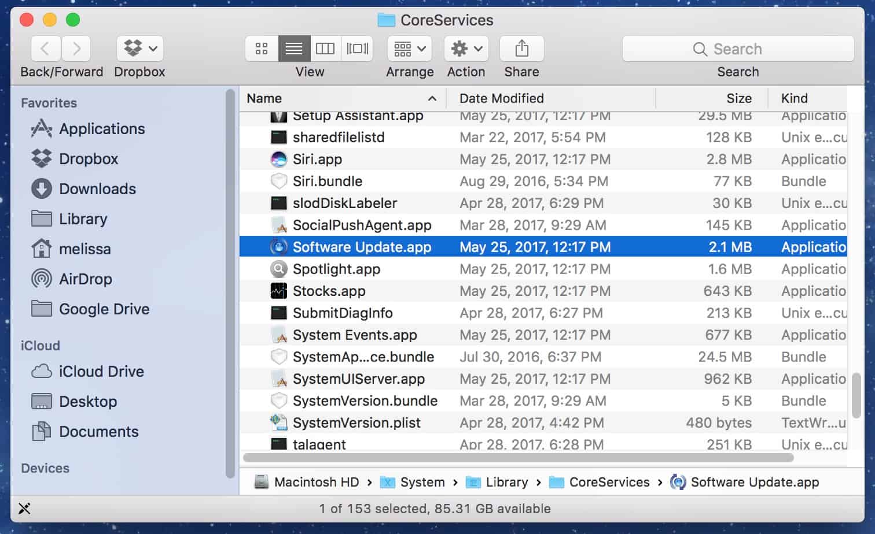Select the System Events.app icon
Viewport: 875px width, 534px height.
[279, 335]
